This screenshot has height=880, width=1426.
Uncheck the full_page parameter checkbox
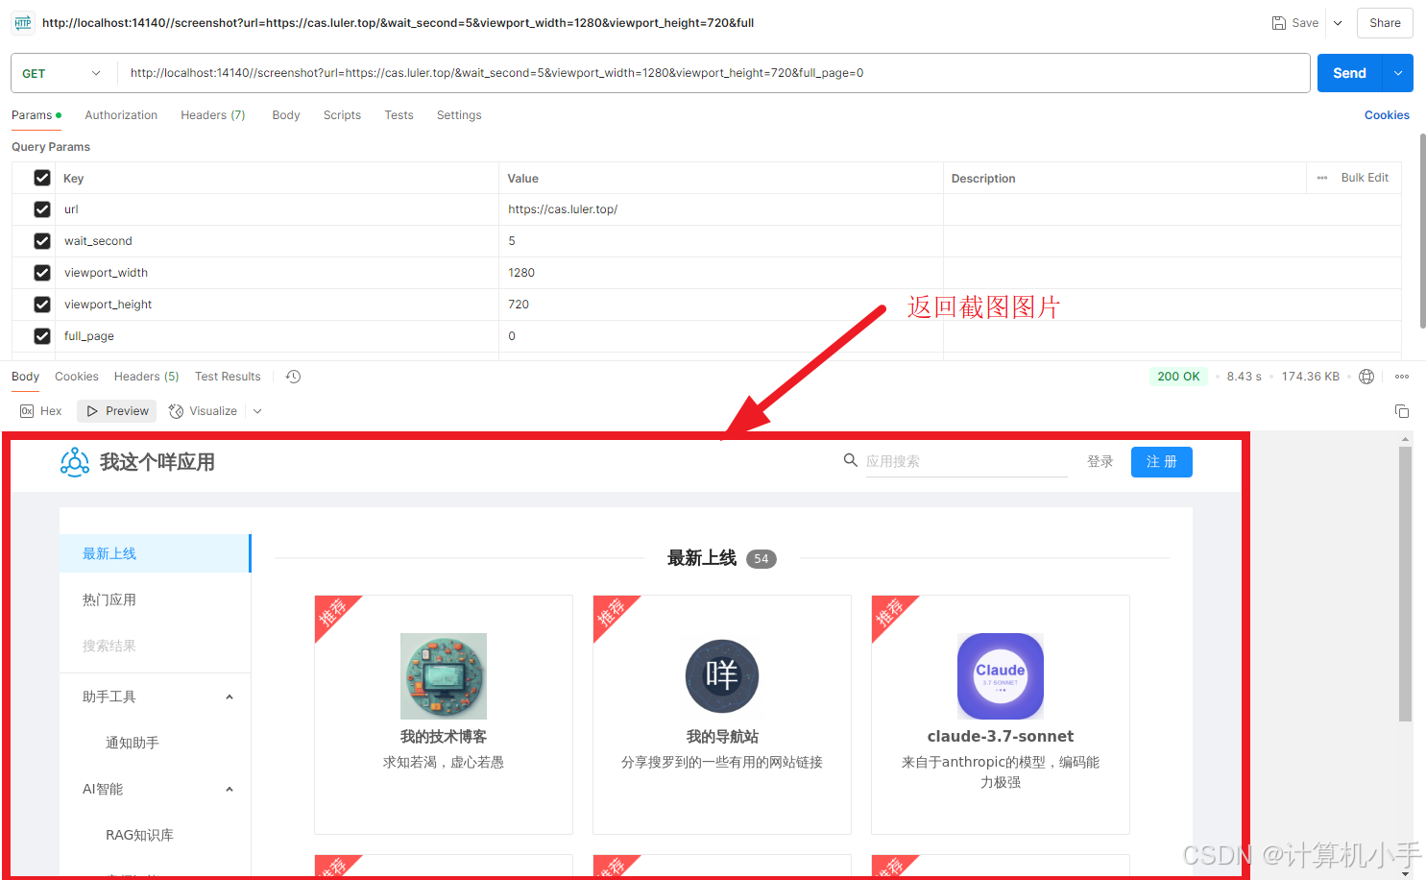42,336
